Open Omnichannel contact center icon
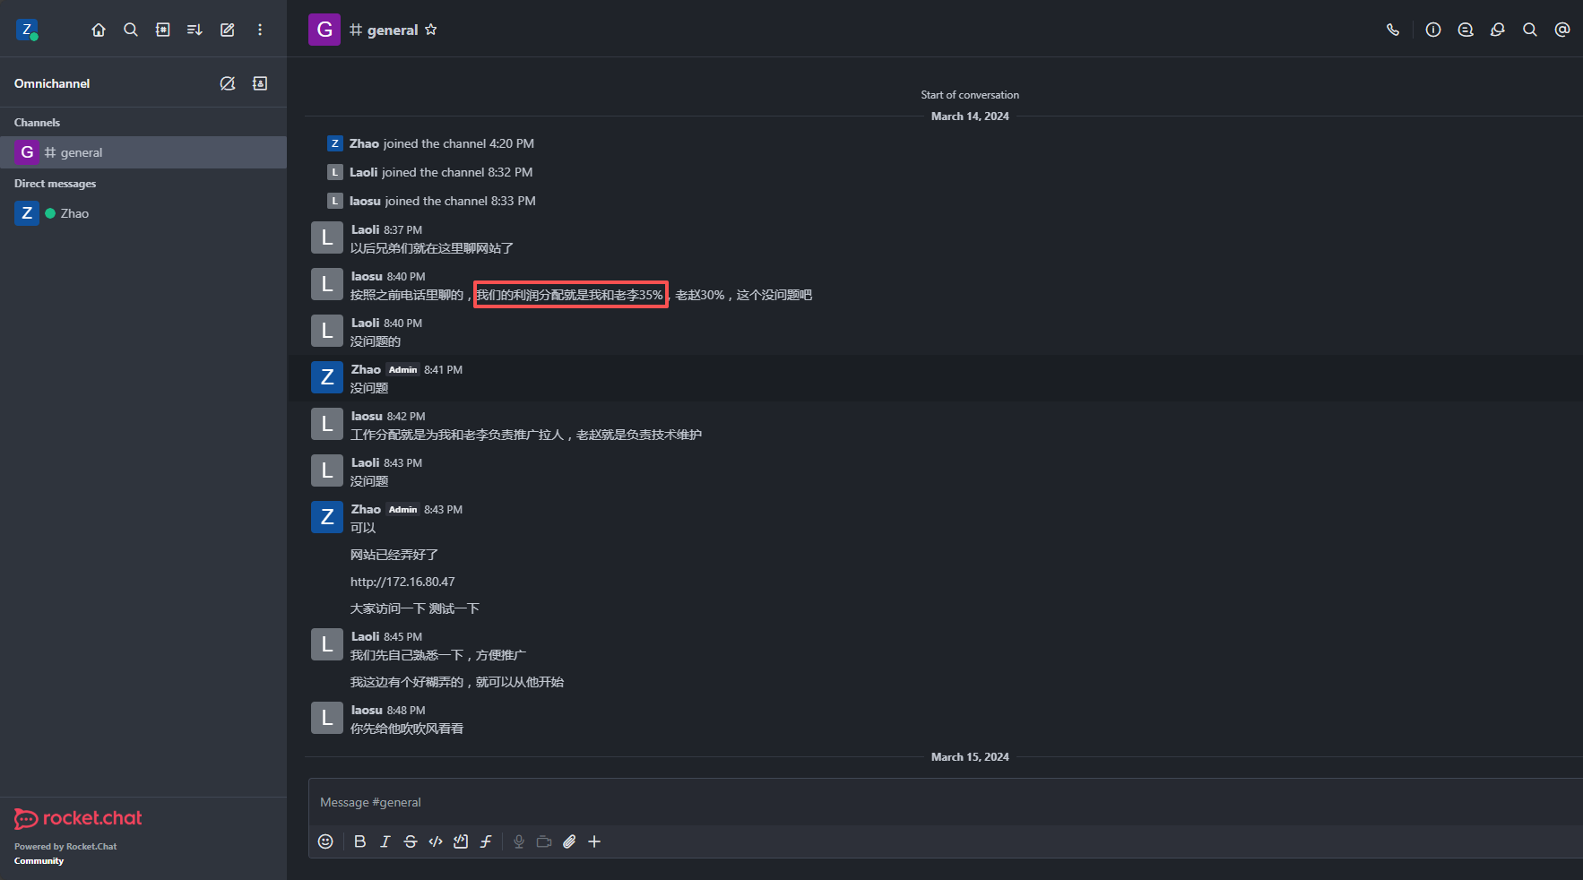The height and width of the screenshot is (880, 1583). (x=260, y=83)
